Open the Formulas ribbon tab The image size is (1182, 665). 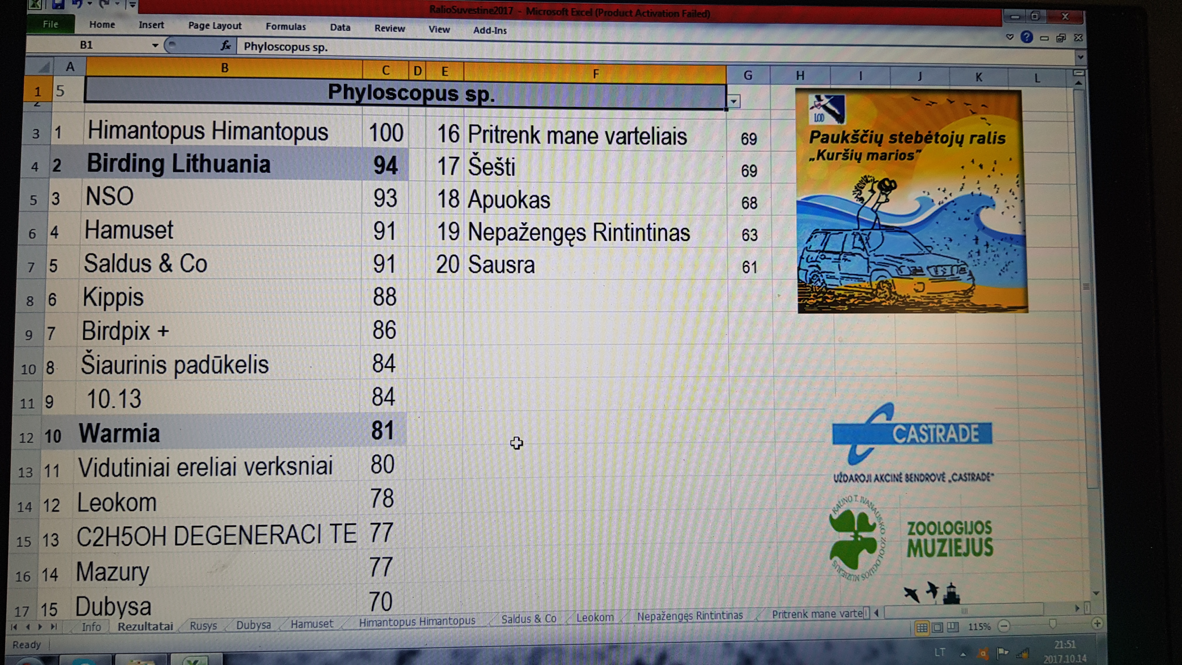[286, 27]
